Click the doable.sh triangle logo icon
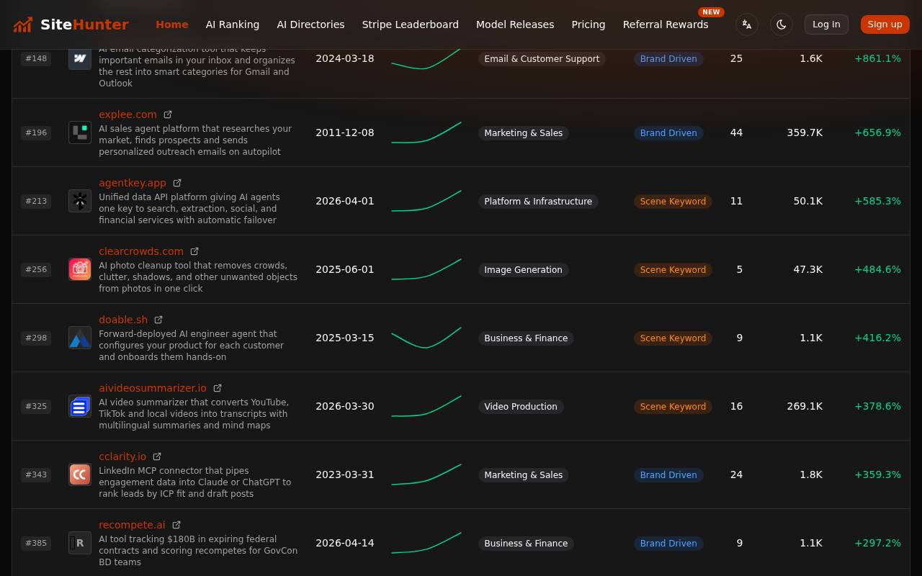Image resolution: width=922 pixels, height=576 pixels. coord(80,338)
